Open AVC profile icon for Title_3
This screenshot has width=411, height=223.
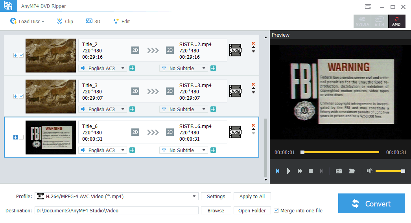coord(235,91)
